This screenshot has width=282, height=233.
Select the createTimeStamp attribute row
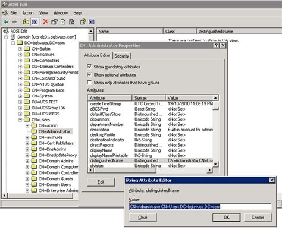[151, 103]
